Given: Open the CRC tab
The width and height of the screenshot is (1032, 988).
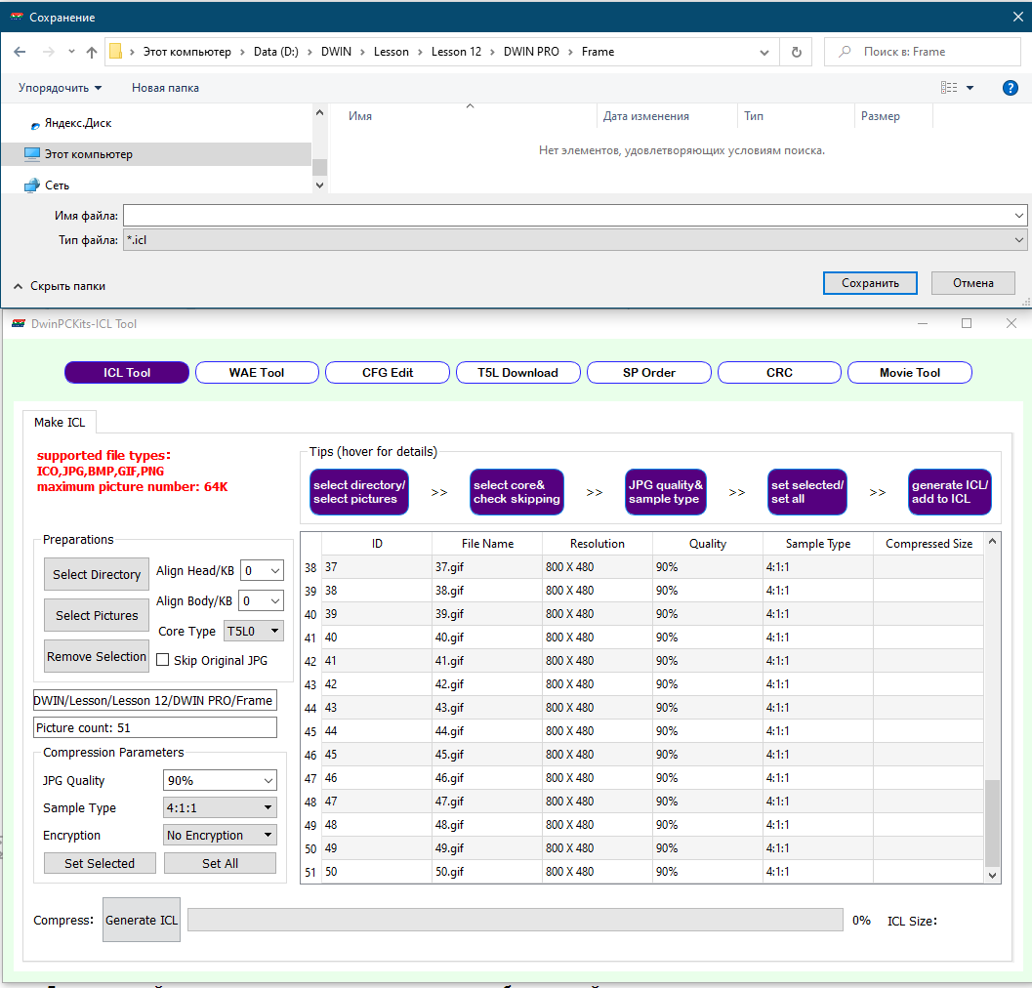Looking at the screenshot, I should [x=779, y=373].
